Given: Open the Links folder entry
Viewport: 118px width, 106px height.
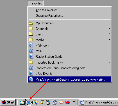Looking at the screenshot, I should (x=70, y=34).
